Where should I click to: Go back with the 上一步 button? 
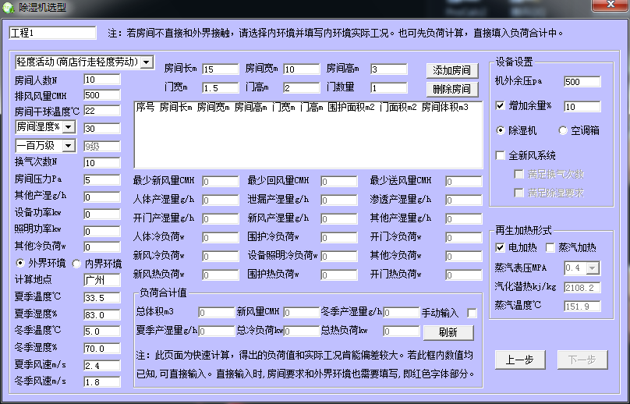coord(520,360)
